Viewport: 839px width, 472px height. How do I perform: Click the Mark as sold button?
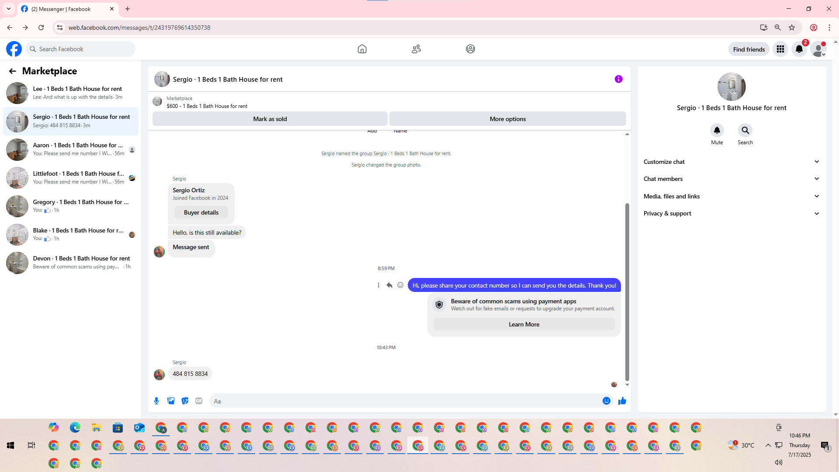click(270, 119)
